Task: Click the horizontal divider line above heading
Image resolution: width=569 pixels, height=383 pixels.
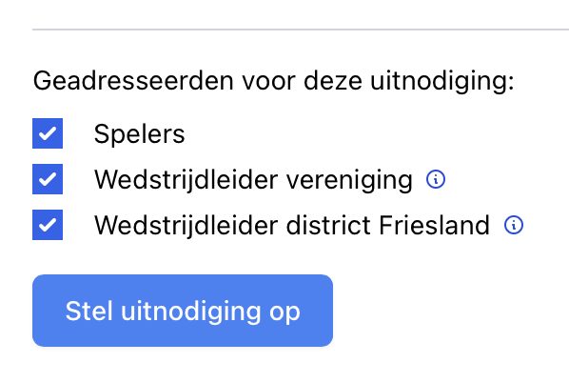Action: (x=301, y=30)
